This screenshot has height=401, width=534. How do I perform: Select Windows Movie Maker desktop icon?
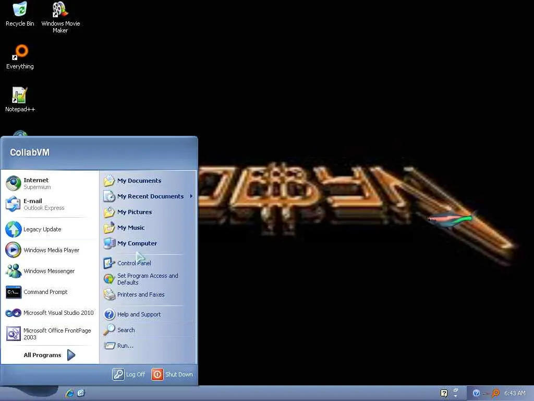[60, 17]
